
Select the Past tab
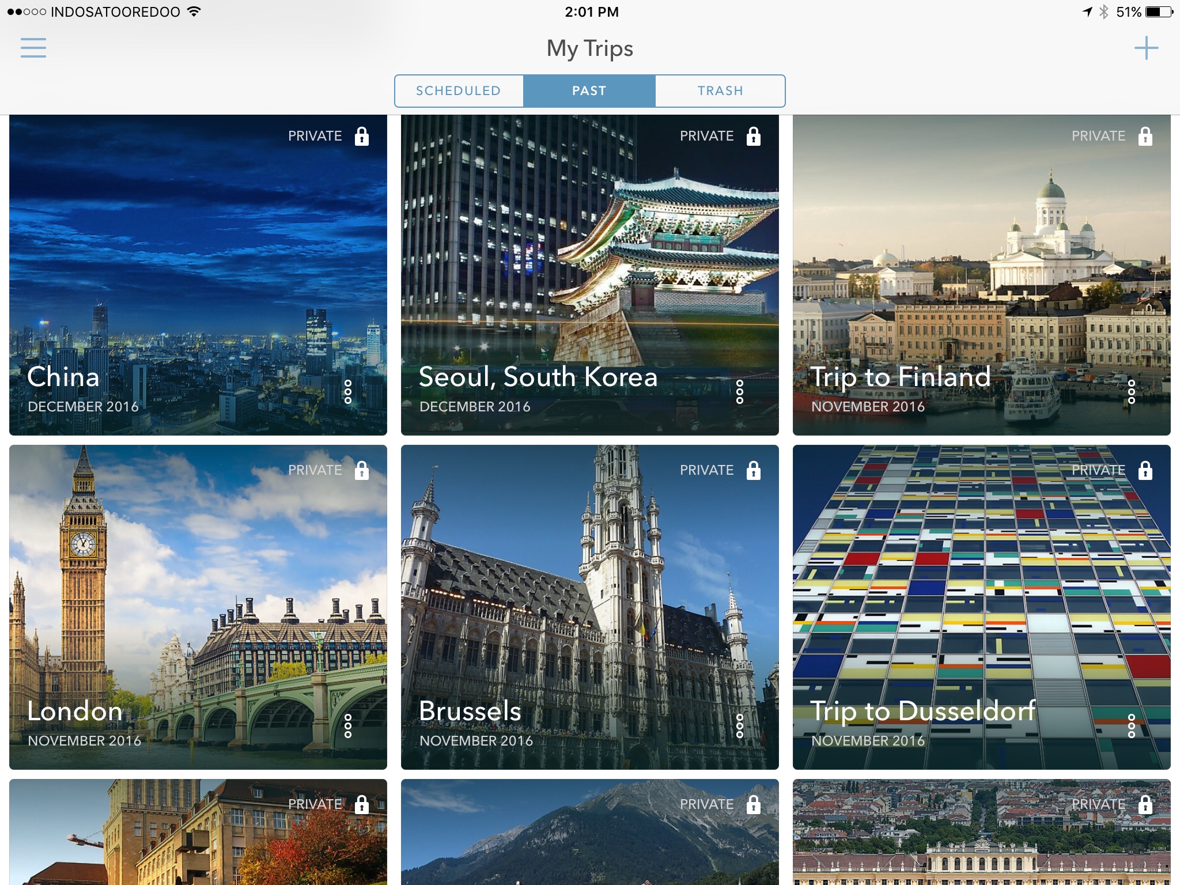[589, 91]
